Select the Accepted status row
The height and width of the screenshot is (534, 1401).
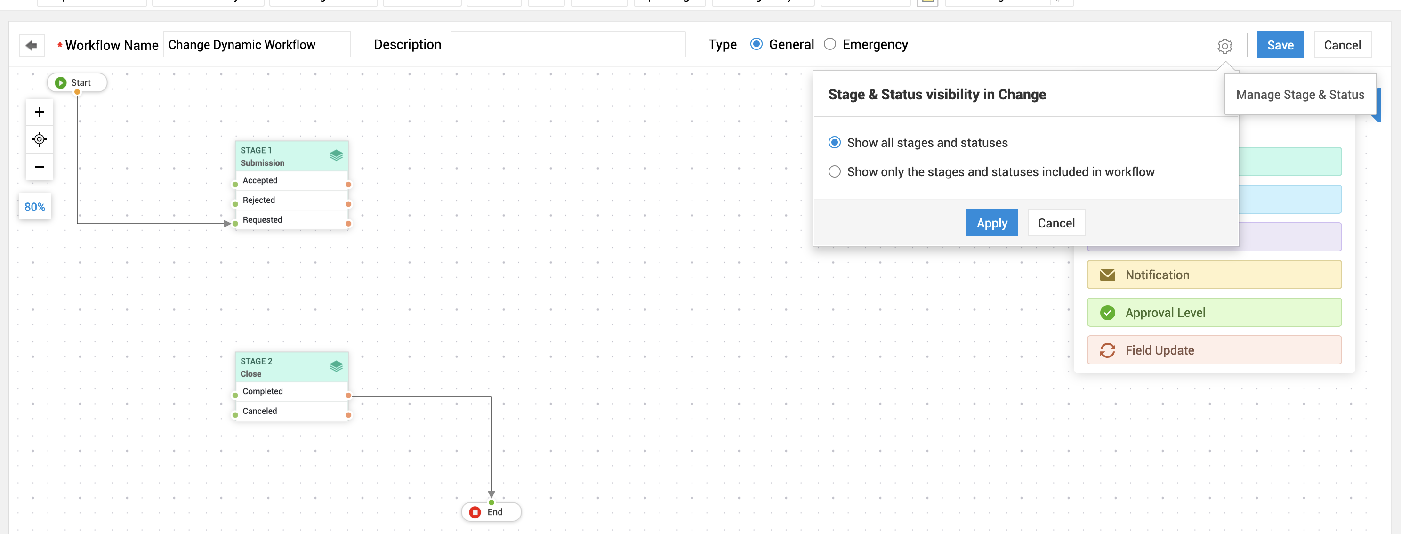[292, 180]
